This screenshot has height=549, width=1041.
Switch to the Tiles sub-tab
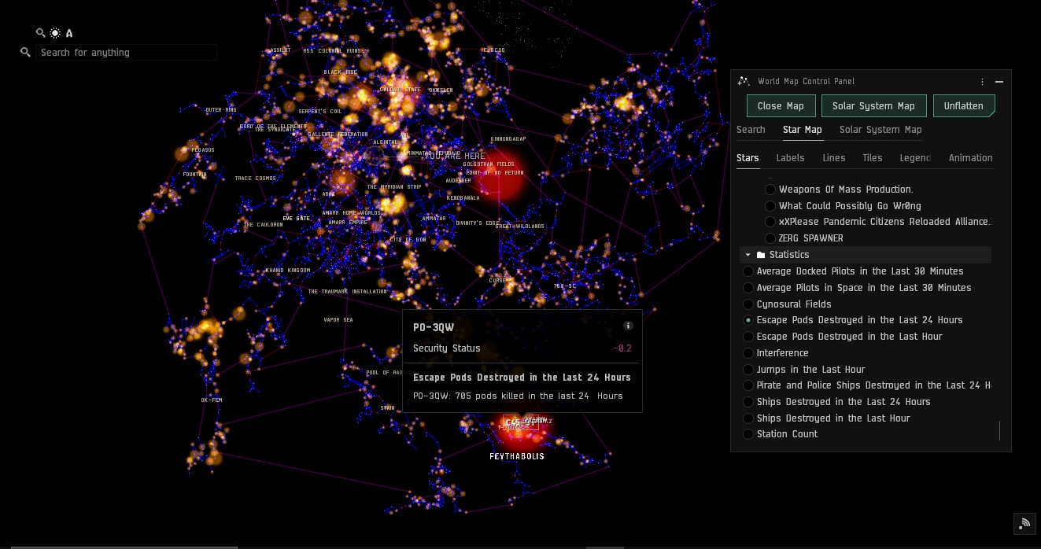pyautogui.click(x=873, y=158)
